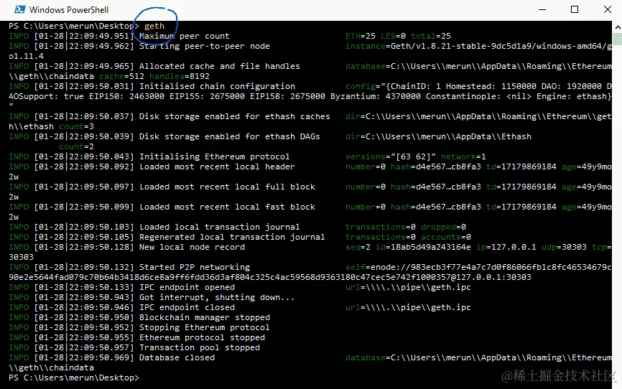622x389 pixels.
Task: Click the 'seq=2' value
Action: (x=358, y=247)
